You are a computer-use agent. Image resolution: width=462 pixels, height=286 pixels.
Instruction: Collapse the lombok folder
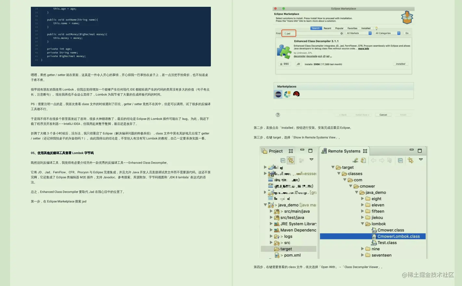point(363,224)
